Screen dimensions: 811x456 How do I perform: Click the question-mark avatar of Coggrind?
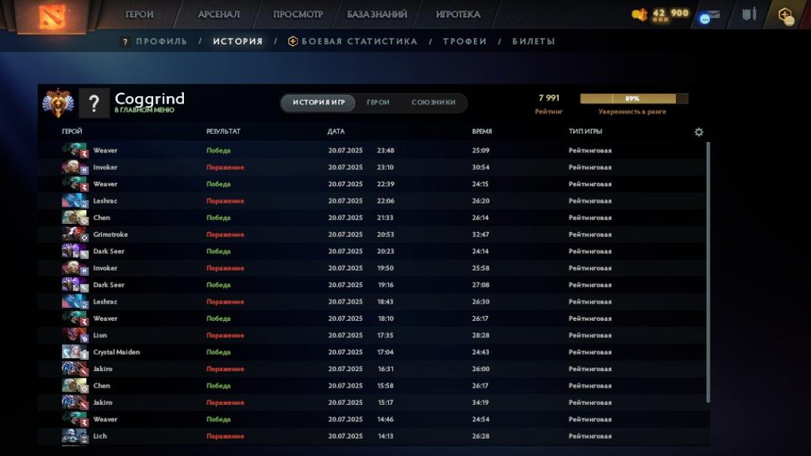point(94,103)
